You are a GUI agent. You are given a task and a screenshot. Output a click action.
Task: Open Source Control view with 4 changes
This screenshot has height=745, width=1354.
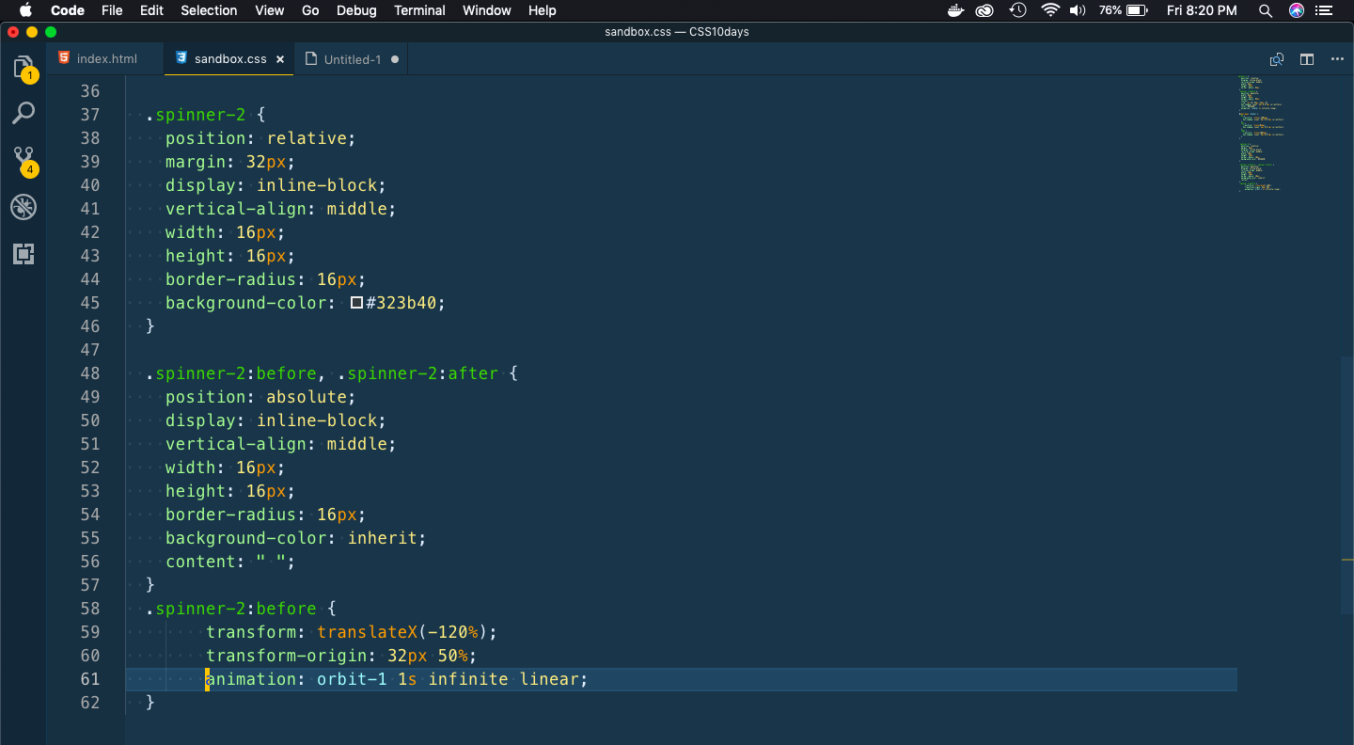24,160
